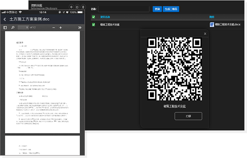Image resolution: width=247 pixels, height=158 pixels.
Task: Click the refresh circle icon
Action: coord(77,7)
